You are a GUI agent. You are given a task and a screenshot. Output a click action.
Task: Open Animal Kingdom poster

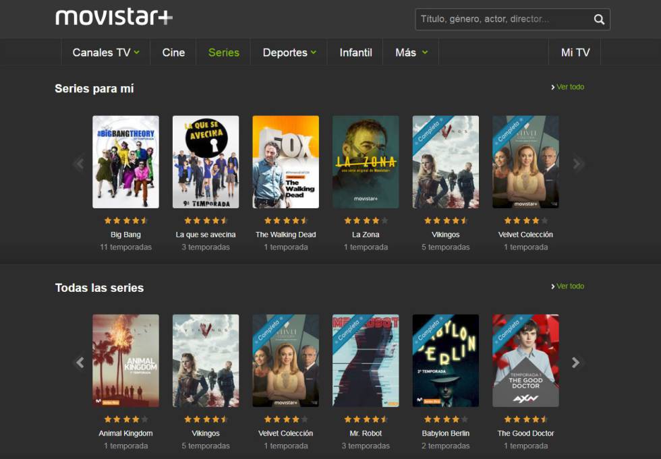[125, 361]
